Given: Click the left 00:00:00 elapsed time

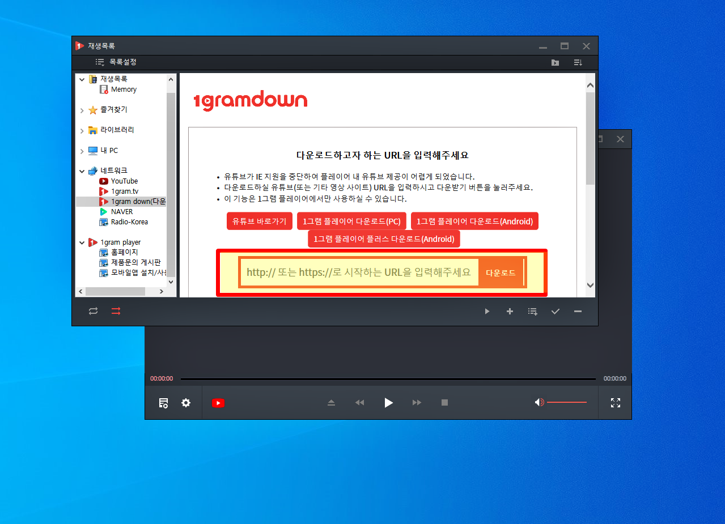Looking at the screenshot, I should pyautogui.click(x=162, y=378).
